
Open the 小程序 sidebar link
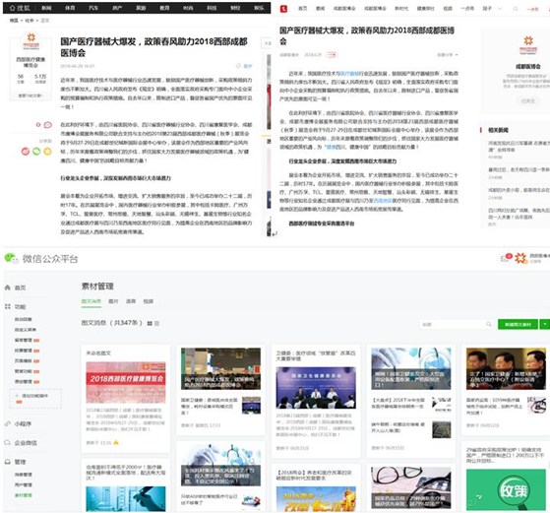(x=23, y=423)
